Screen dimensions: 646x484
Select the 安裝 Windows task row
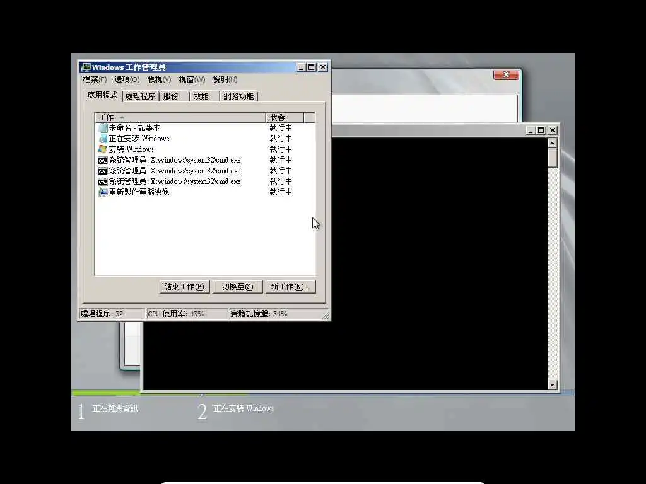click(x=205, y=149)
